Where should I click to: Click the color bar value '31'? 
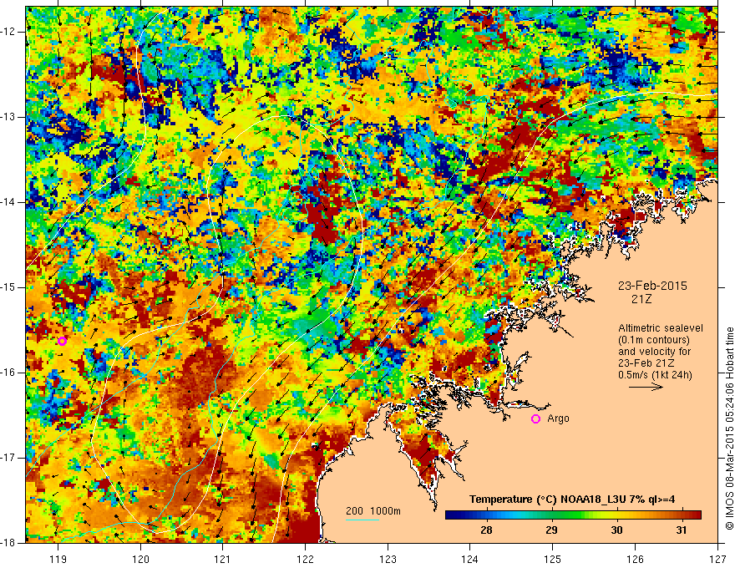click(682, 530)
